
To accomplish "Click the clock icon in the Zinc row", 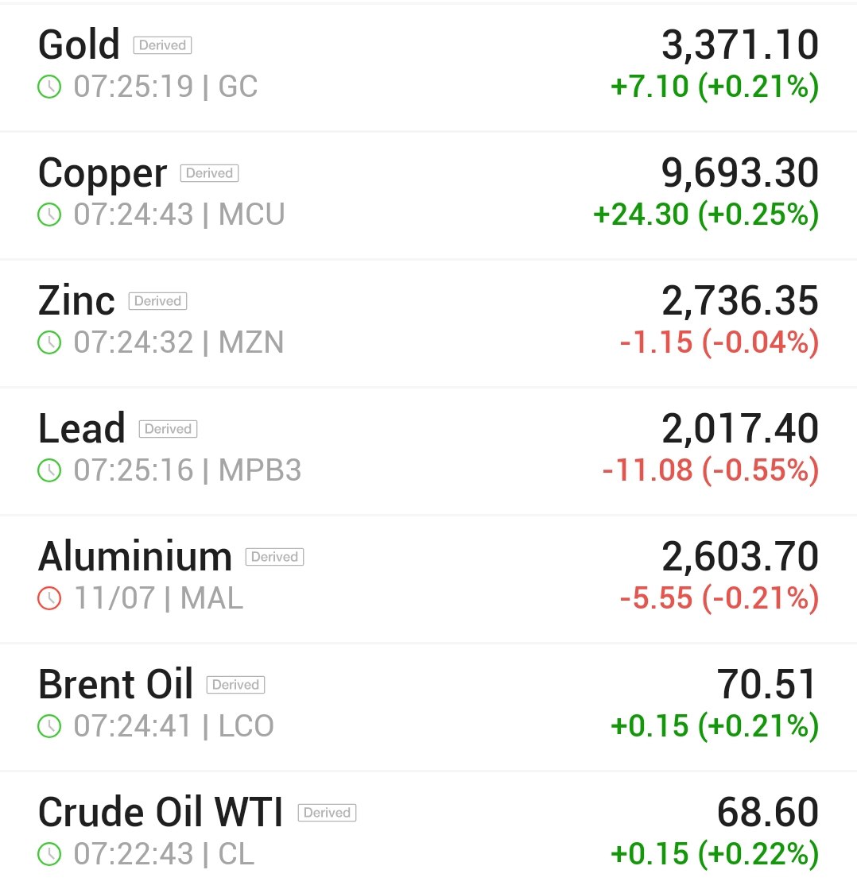I will pyautogui.click(x=49, y=343).
